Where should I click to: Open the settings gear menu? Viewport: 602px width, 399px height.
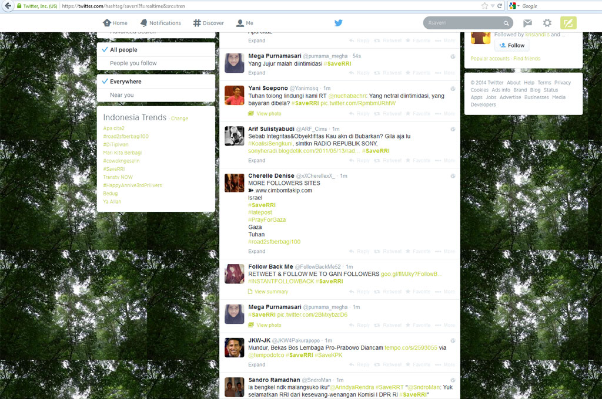coord(547,23)
